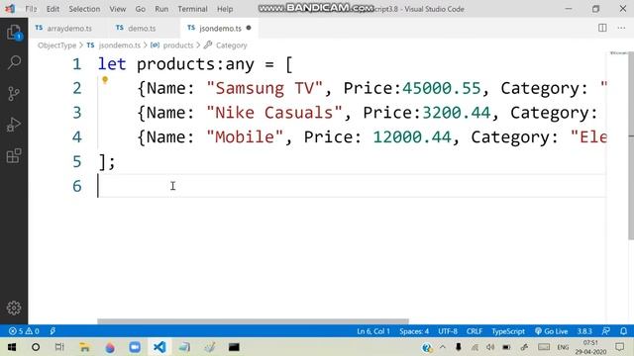Open the Source Control view
This screenshot has height=356, width=634.
(14, 94)
